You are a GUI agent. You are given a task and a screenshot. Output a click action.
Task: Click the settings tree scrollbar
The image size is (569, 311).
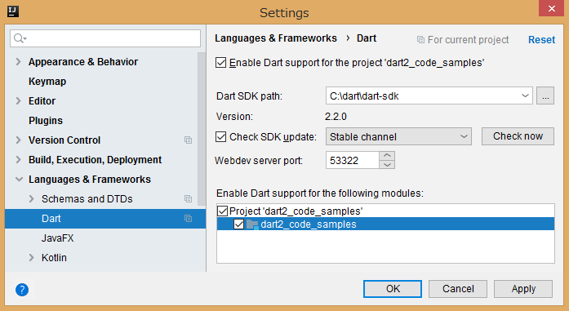point(202,129)
